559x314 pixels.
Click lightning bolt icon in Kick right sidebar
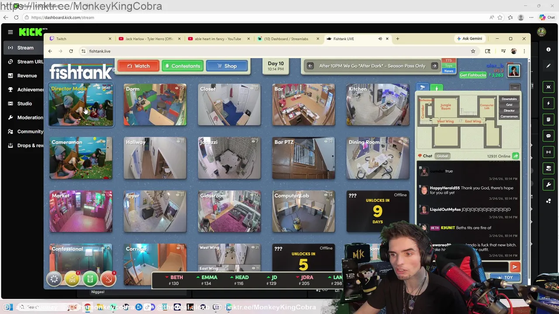[549, 103]
